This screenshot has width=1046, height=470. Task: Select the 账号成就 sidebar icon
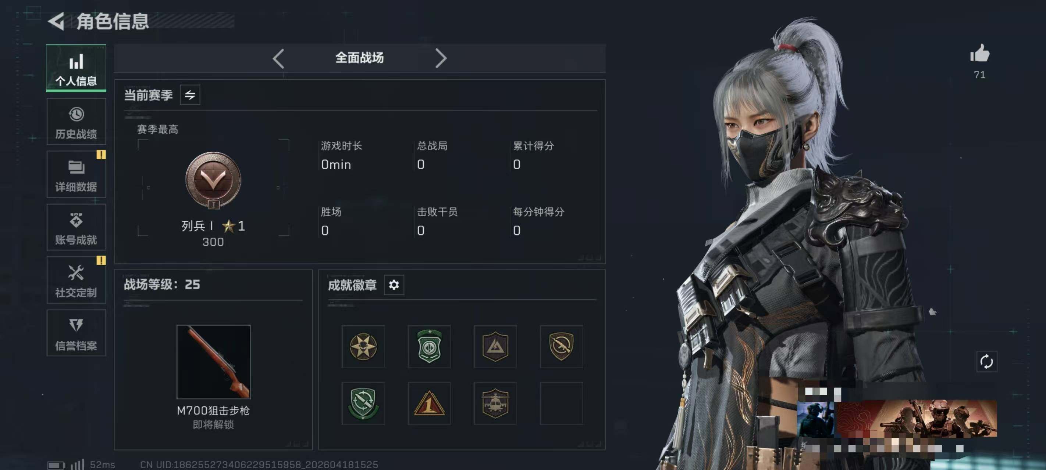click(76, 220)
